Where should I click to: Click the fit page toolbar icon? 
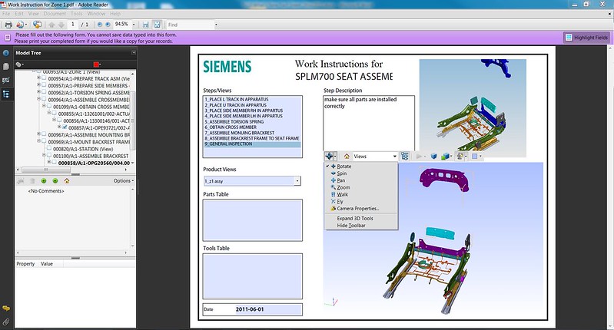point(157,25)
